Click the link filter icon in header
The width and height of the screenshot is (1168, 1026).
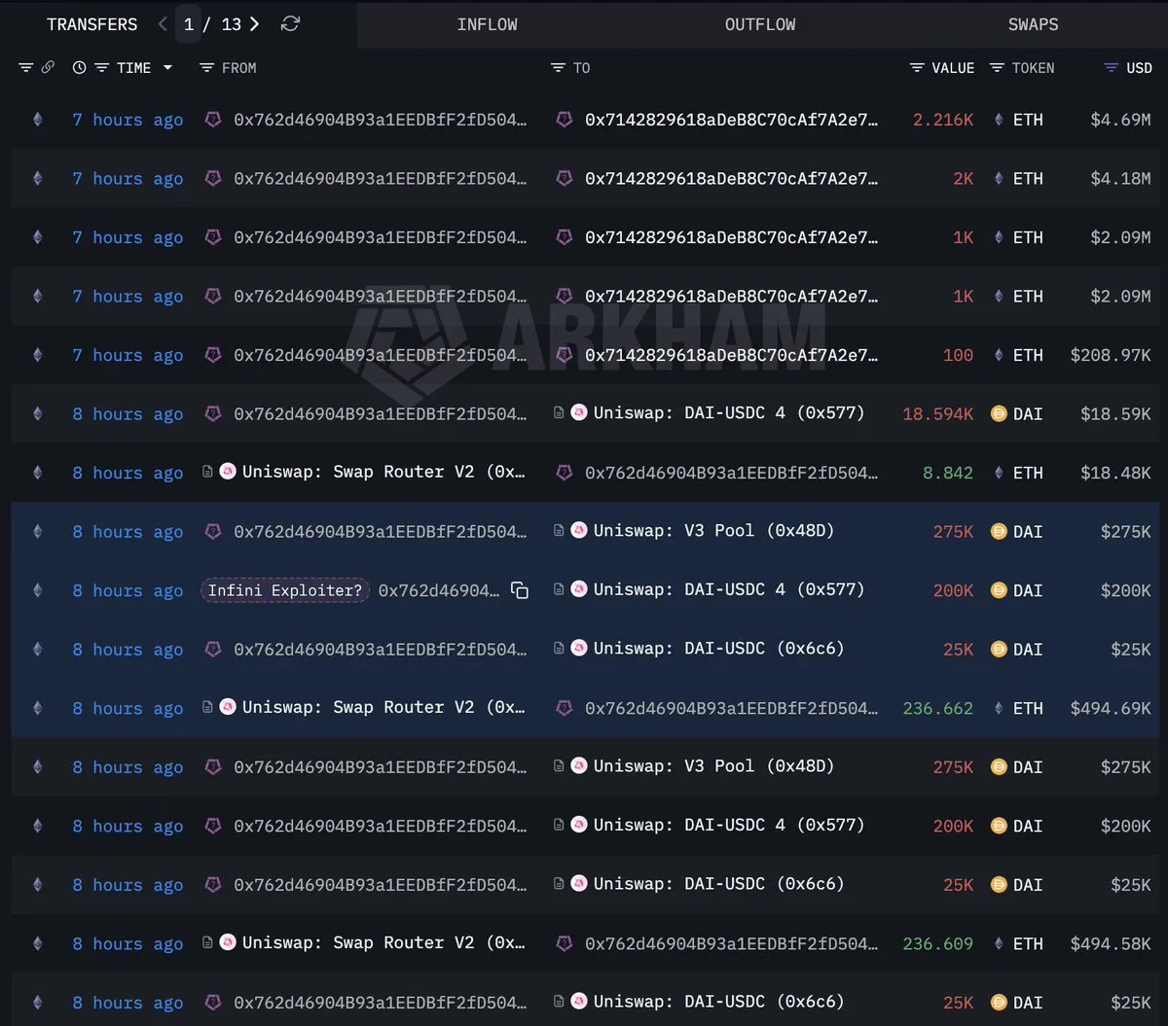click(x=48, y=68)
